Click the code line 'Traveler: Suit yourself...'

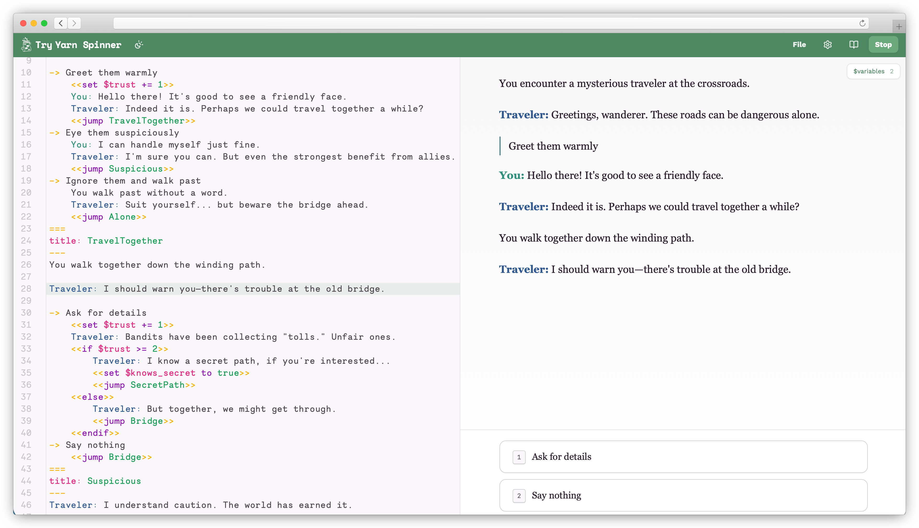220,205
